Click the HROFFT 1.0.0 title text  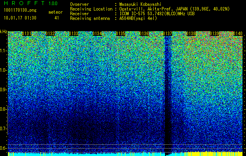[x=31, y=3]
